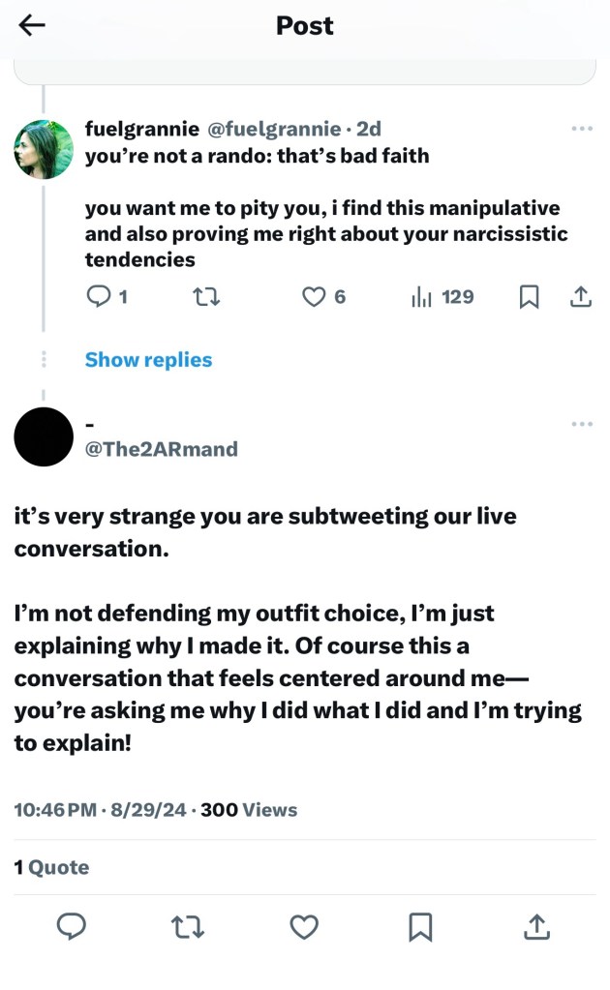Open The2ARmand's black avatar
This screenshot has height=990, width=610.
(x=44, y=436)
